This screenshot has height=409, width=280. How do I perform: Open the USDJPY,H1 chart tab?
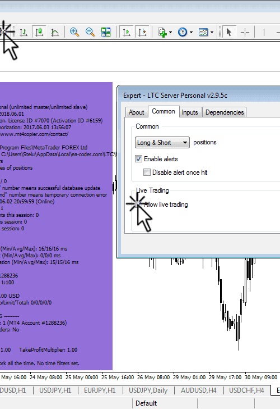tap(55, 390)
